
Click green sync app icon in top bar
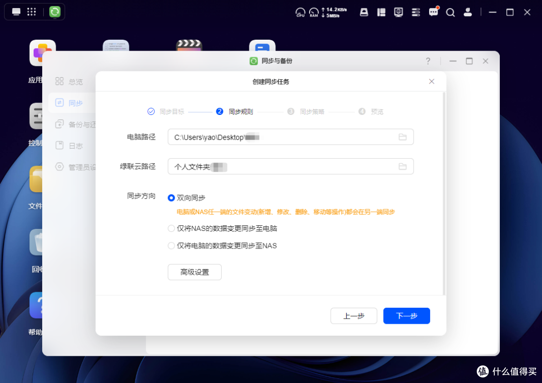pyautogui.click(x=55, y=12)
